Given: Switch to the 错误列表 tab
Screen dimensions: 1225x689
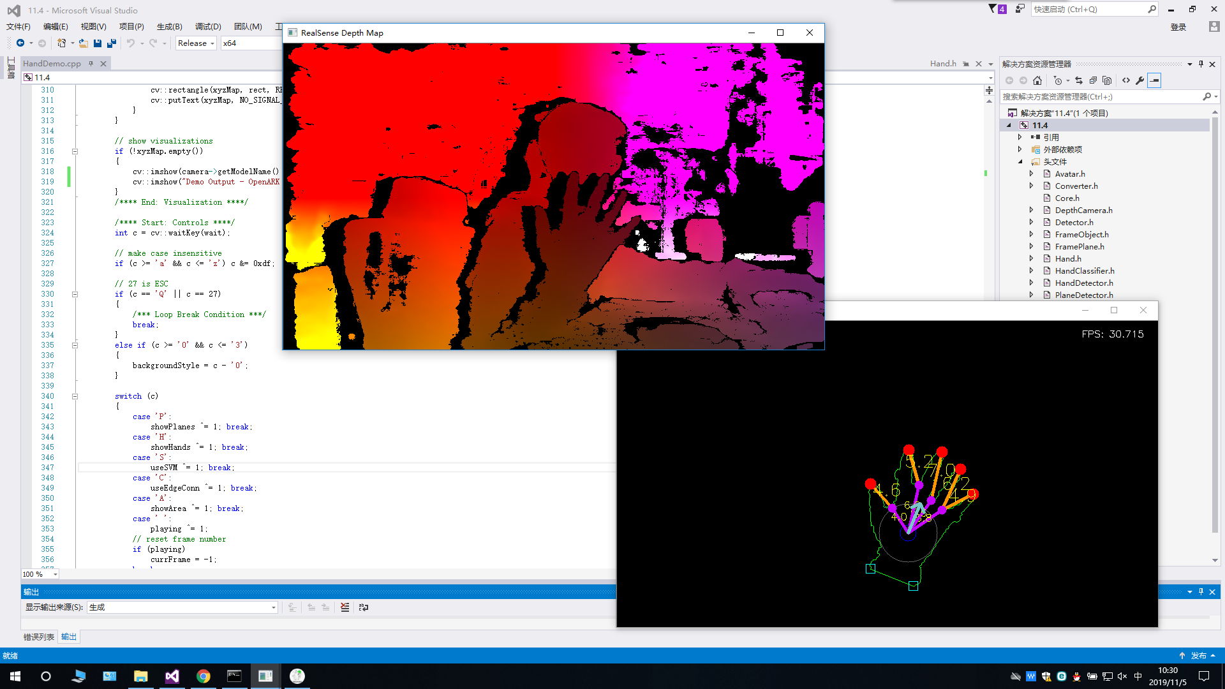Looking at the screenshot, I should [x=39, y=637].
